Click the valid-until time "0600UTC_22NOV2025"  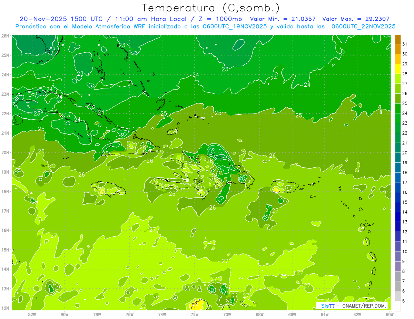(x=363, y=26)
